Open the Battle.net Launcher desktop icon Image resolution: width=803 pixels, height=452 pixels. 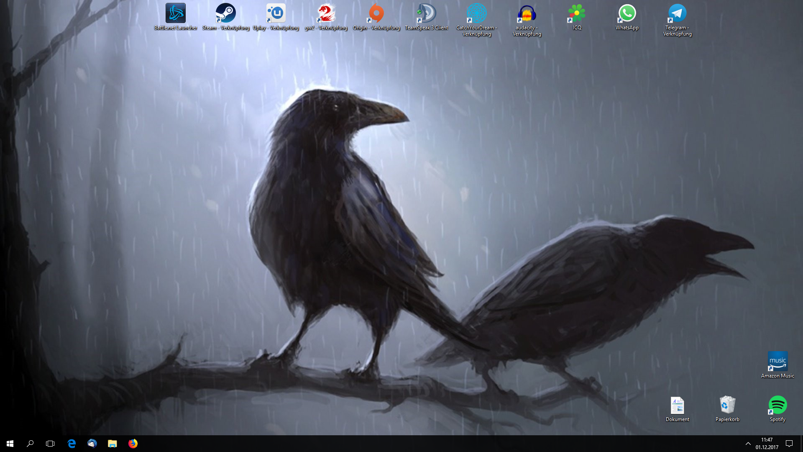175,13
